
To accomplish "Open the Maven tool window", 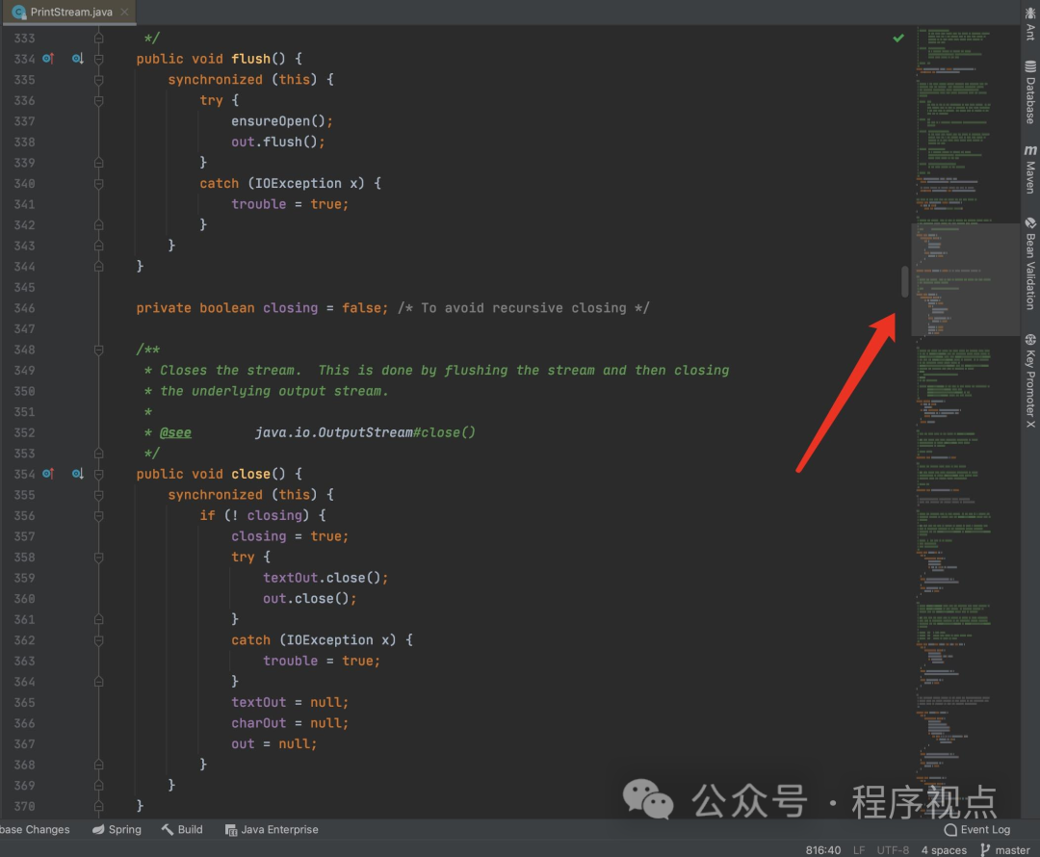I will pos(1030,169).
